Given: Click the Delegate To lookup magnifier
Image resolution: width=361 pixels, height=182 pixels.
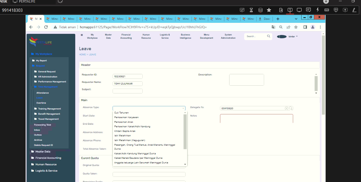Looking at the screenshot, I should pos(291,108).
